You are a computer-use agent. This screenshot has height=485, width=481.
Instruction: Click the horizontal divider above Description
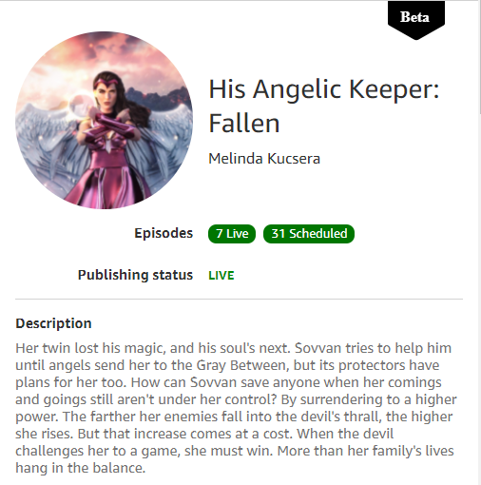(x=239, y=299)
